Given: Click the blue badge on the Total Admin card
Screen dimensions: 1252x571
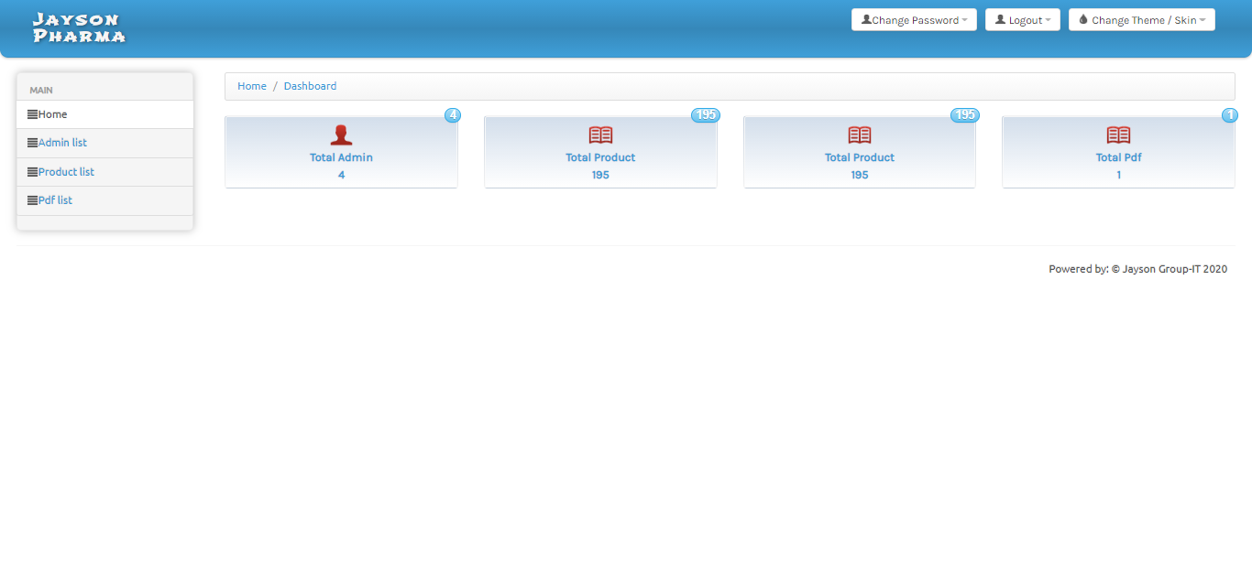Looking at the screenshot, I should (x=453, y=115).
